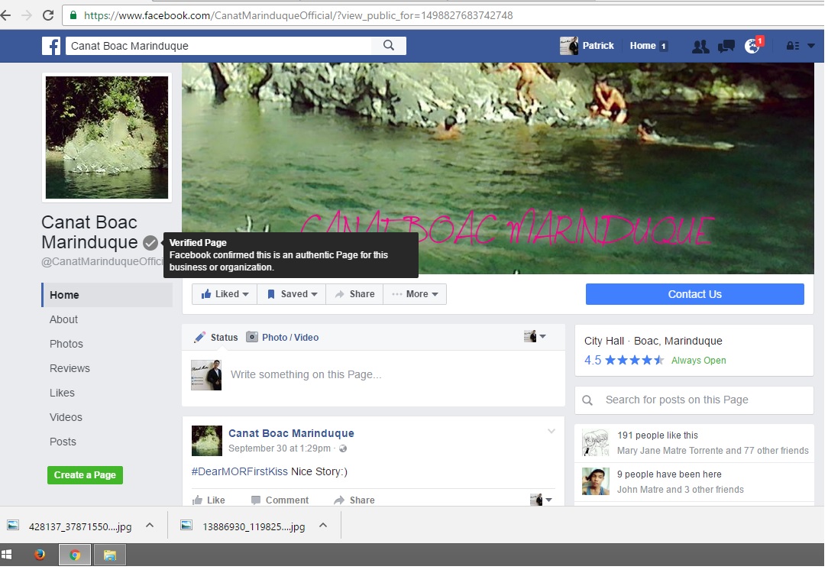Open the Saved dropdown button
The width and height of the screenshot is (828, 573).
(292, 294)
